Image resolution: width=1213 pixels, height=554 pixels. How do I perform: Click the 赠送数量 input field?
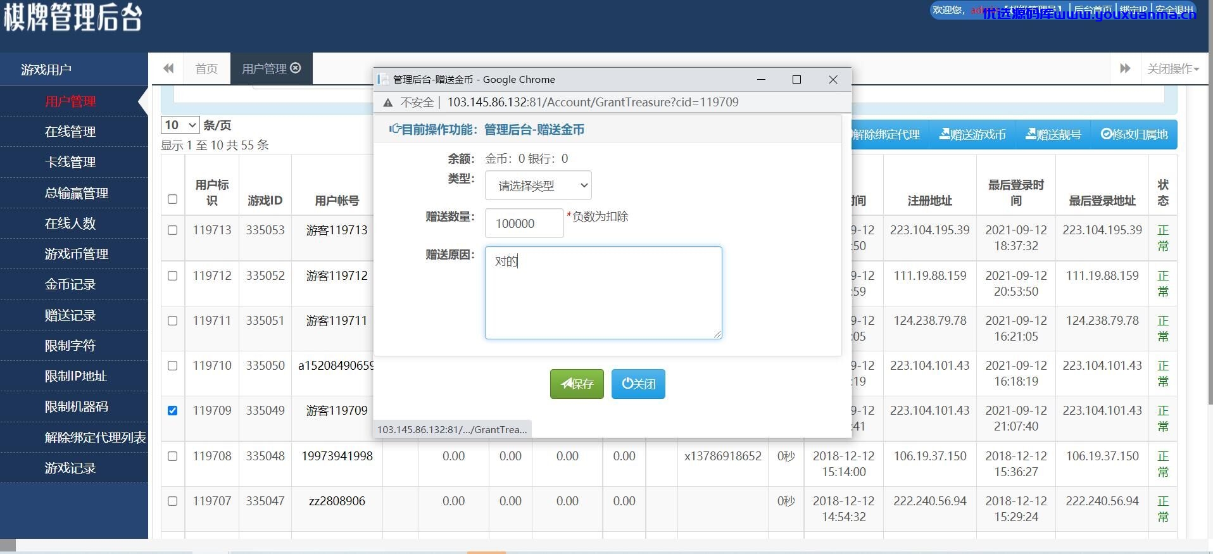pos(524,223)
